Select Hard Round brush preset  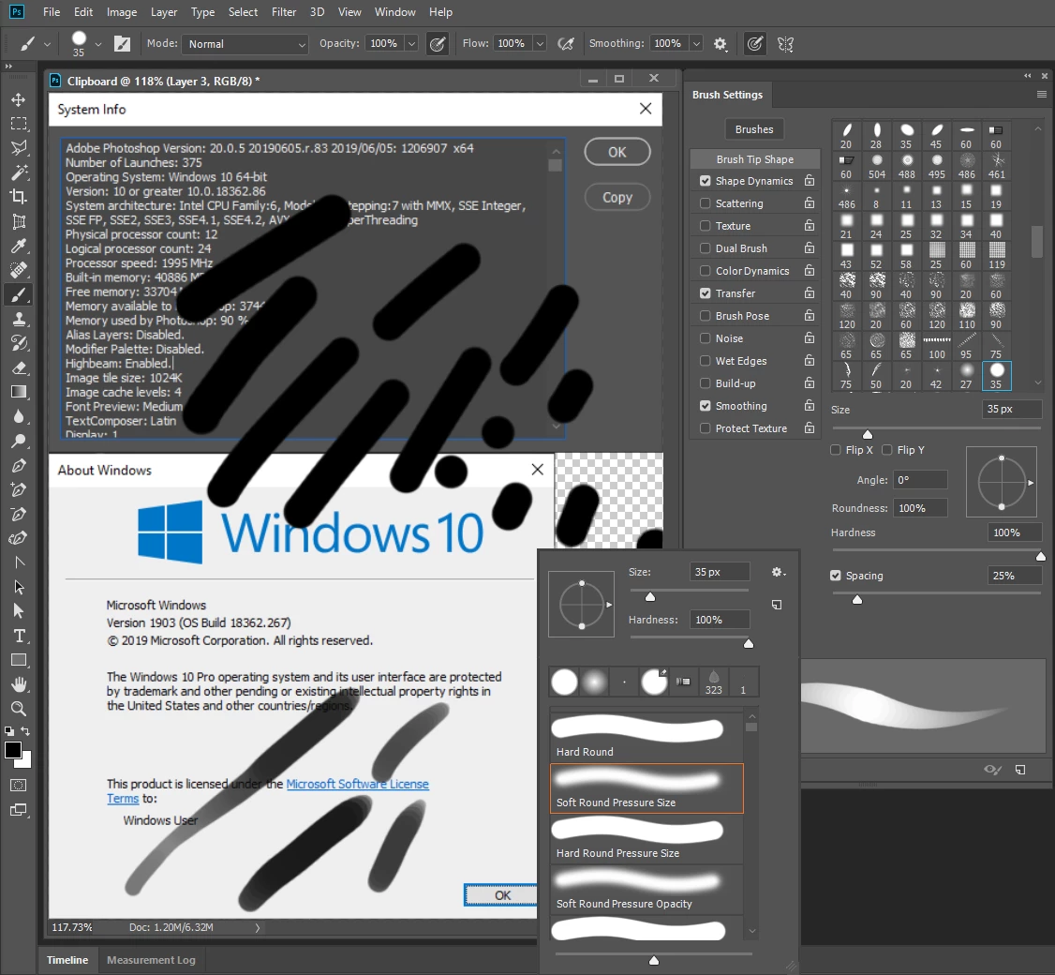click(x=646, y=736)
